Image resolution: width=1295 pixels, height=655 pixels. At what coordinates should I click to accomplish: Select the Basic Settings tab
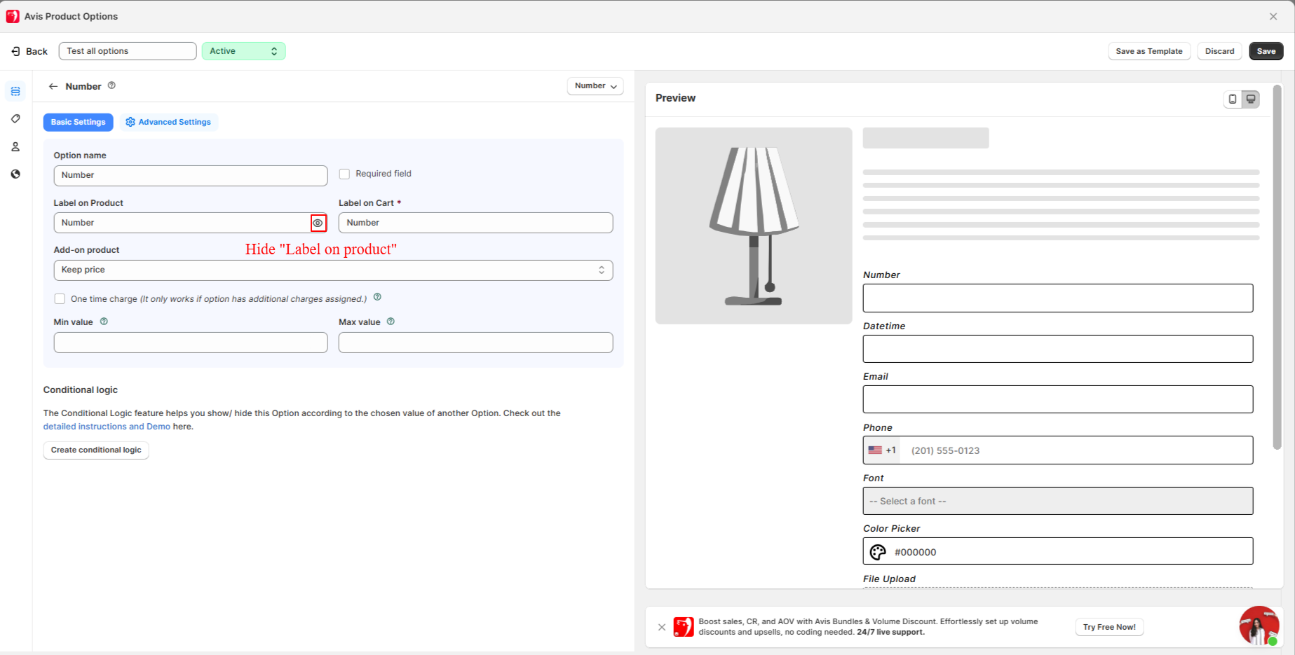78,122
